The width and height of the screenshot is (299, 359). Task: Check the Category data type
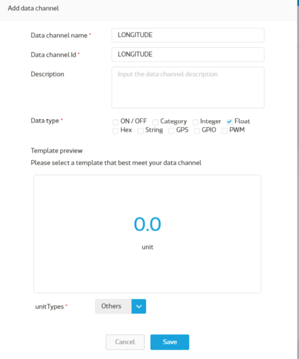click(x=155, y=122)
